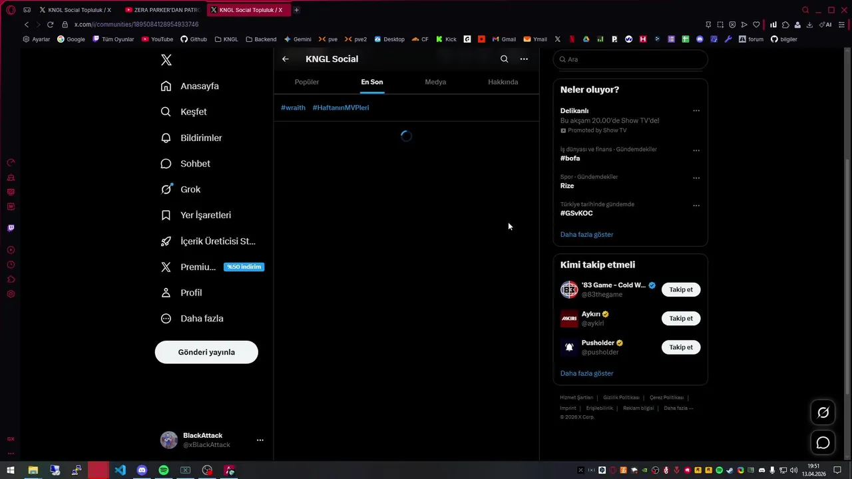Switch to Popüler tab
The width and height of the screenshot is (852, 479).
tap(307, 82)
